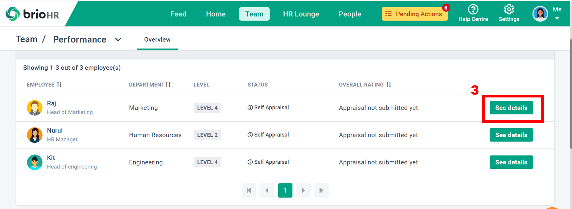Click info icon in Nurul's Self Appraisal status
This screenshot has width=572, height=209.
[250, 135]
